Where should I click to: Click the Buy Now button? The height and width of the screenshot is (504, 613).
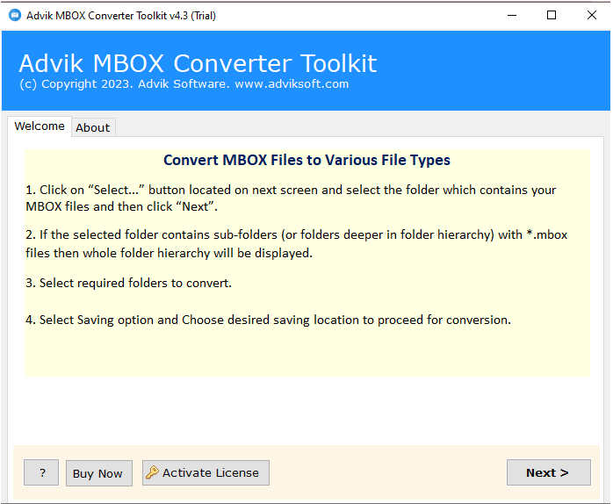pyautogui.click(x=99, y=473)
